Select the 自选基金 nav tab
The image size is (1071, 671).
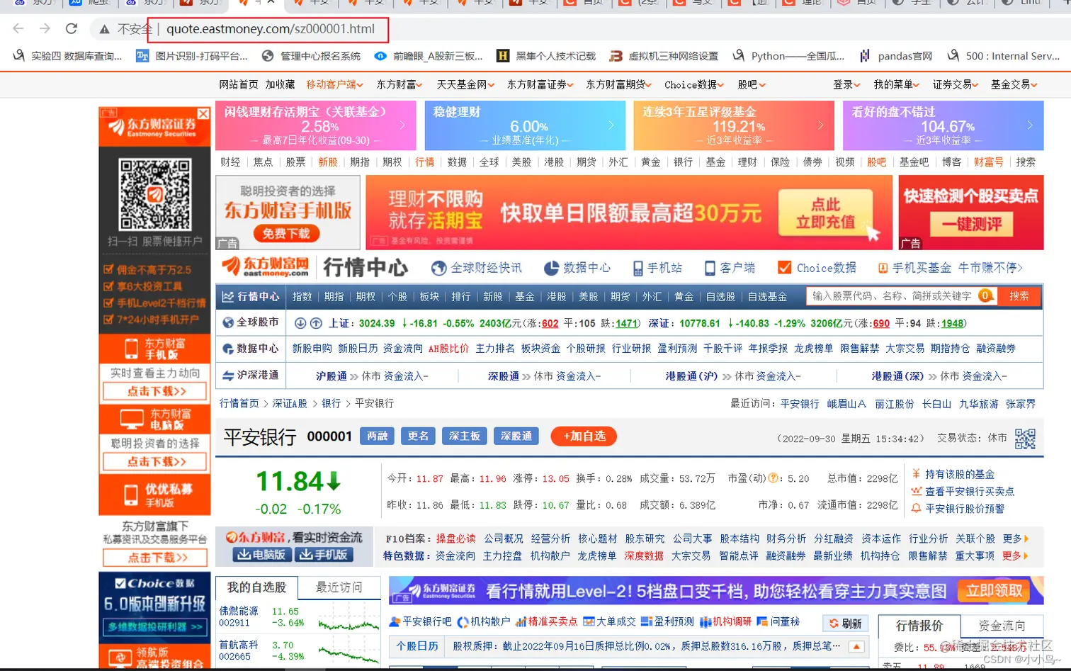click(767, 296)
